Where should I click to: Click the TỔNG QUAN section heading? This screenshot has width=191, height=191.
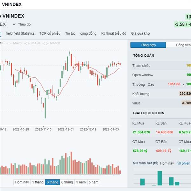pos(144,56)
